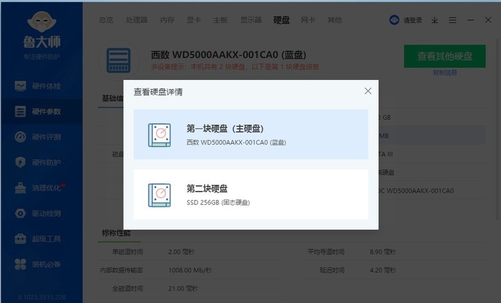Click 标称性能 section heading
This screenshot has height=303, width=501.
pos(116,233)
